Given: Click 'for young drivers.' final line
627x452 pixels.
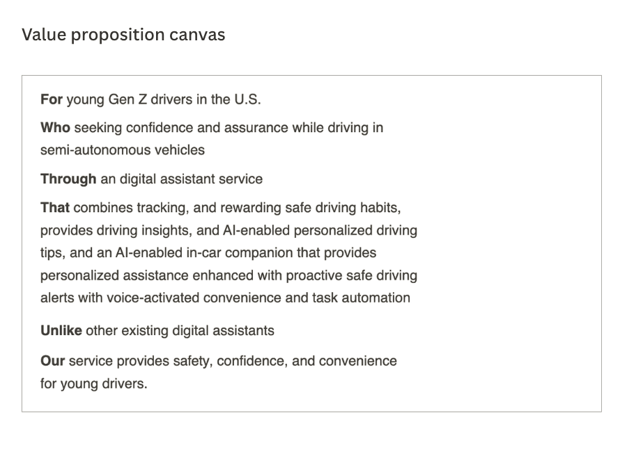Looking at the screenshot, I should pyautogui.click(x=94, y=384).
